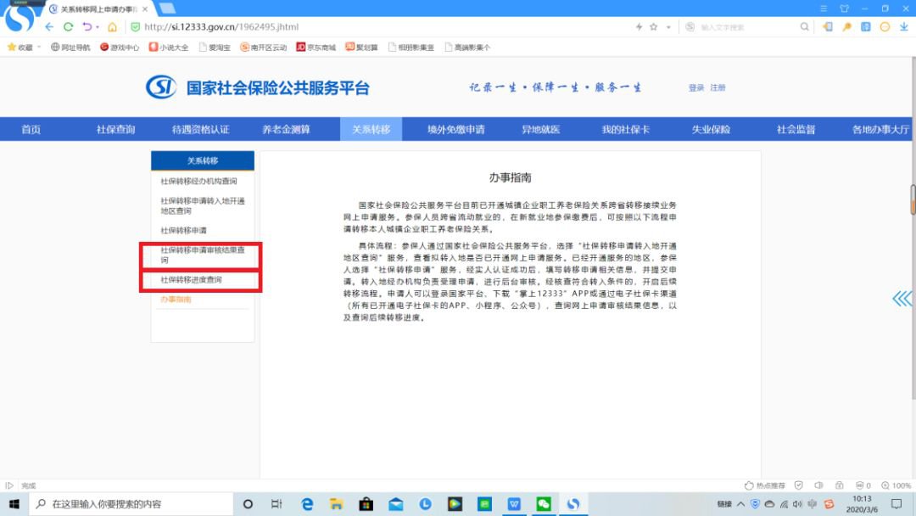Open the 失业保险 navigation tab
This screenshot has height=516, width=916.
point(711,130)
